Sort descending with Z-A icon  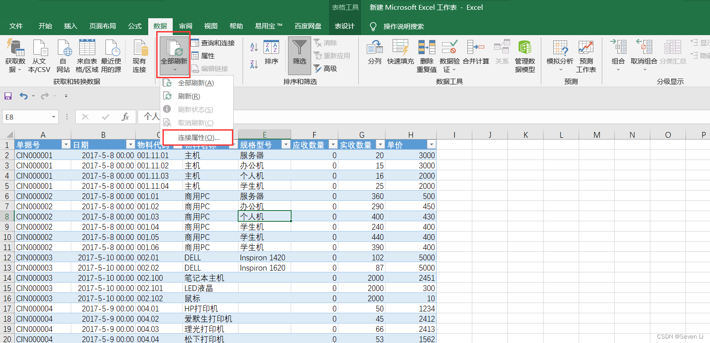pos(254,64)
